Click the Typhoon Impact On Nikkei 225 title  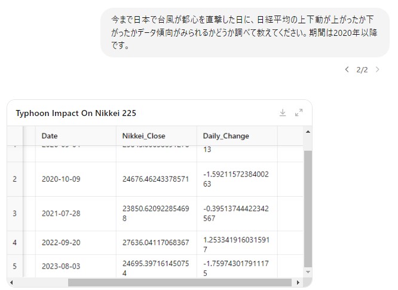[x=76, y=113]
